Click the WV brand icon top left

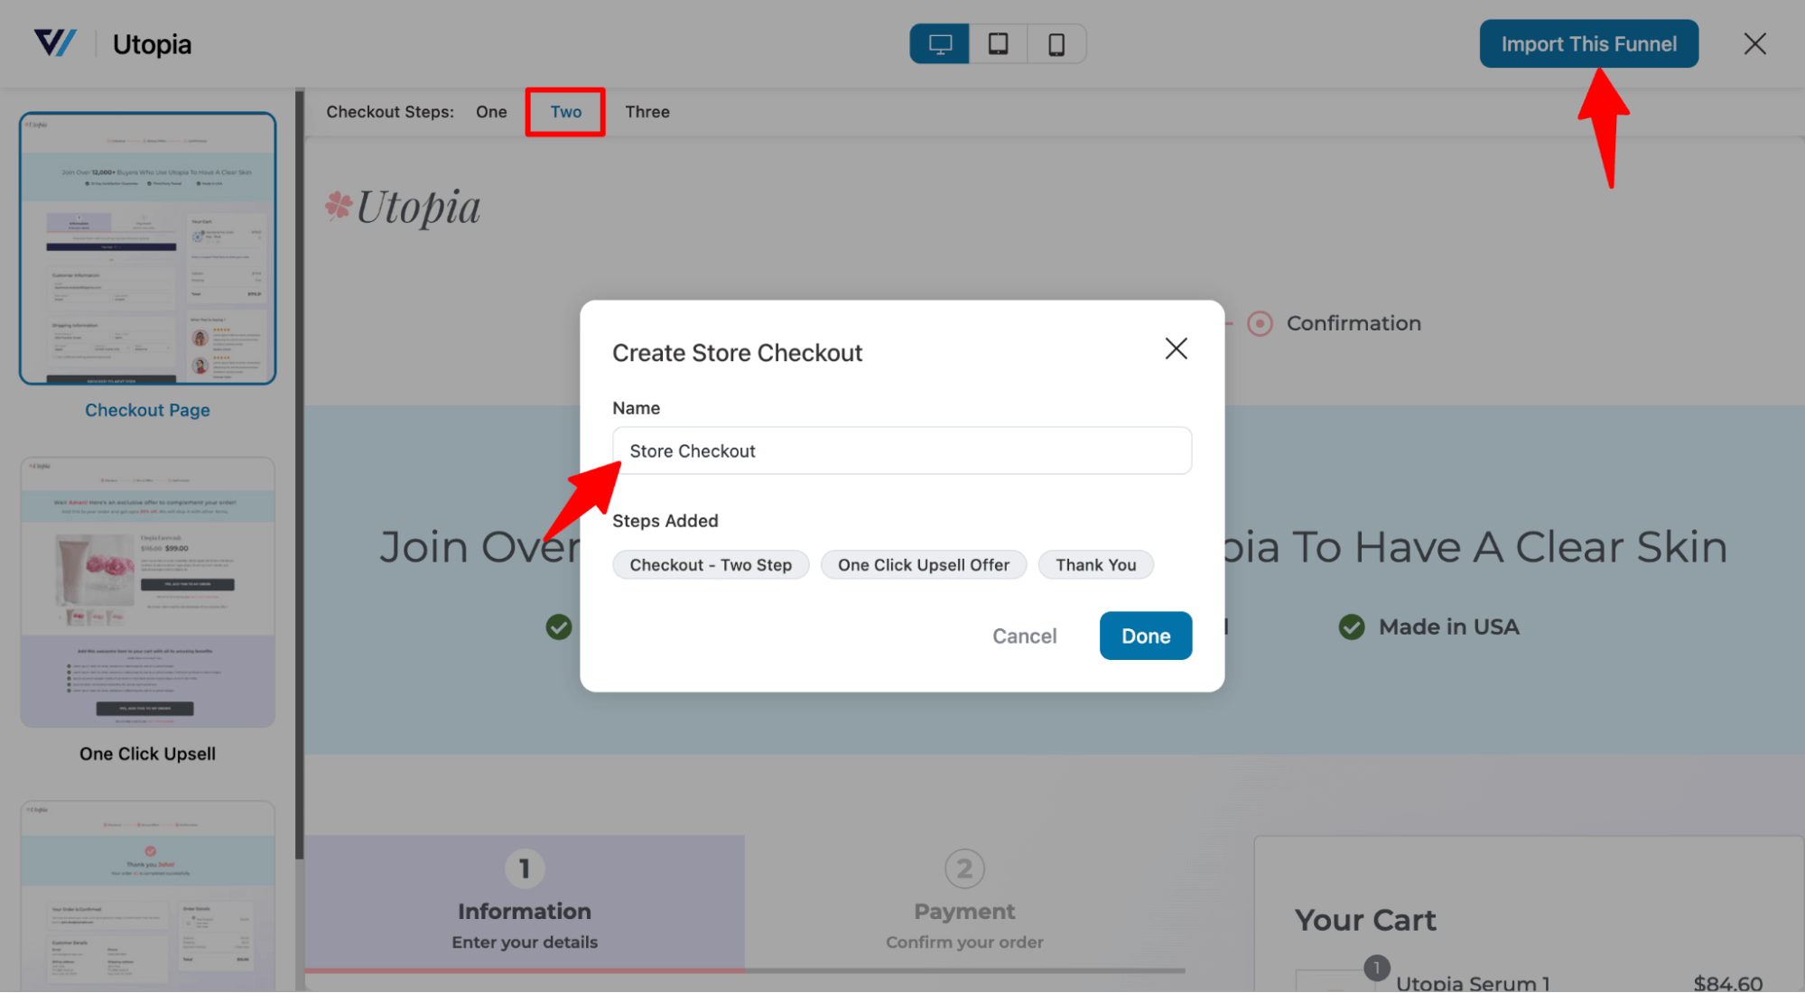pos(58,42)
